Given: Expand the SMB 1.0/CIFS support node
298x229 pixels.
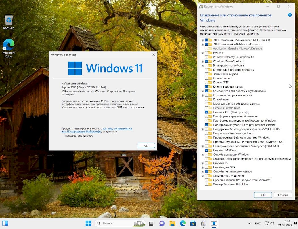Looking at the screenshot, I should pos(203,129).
